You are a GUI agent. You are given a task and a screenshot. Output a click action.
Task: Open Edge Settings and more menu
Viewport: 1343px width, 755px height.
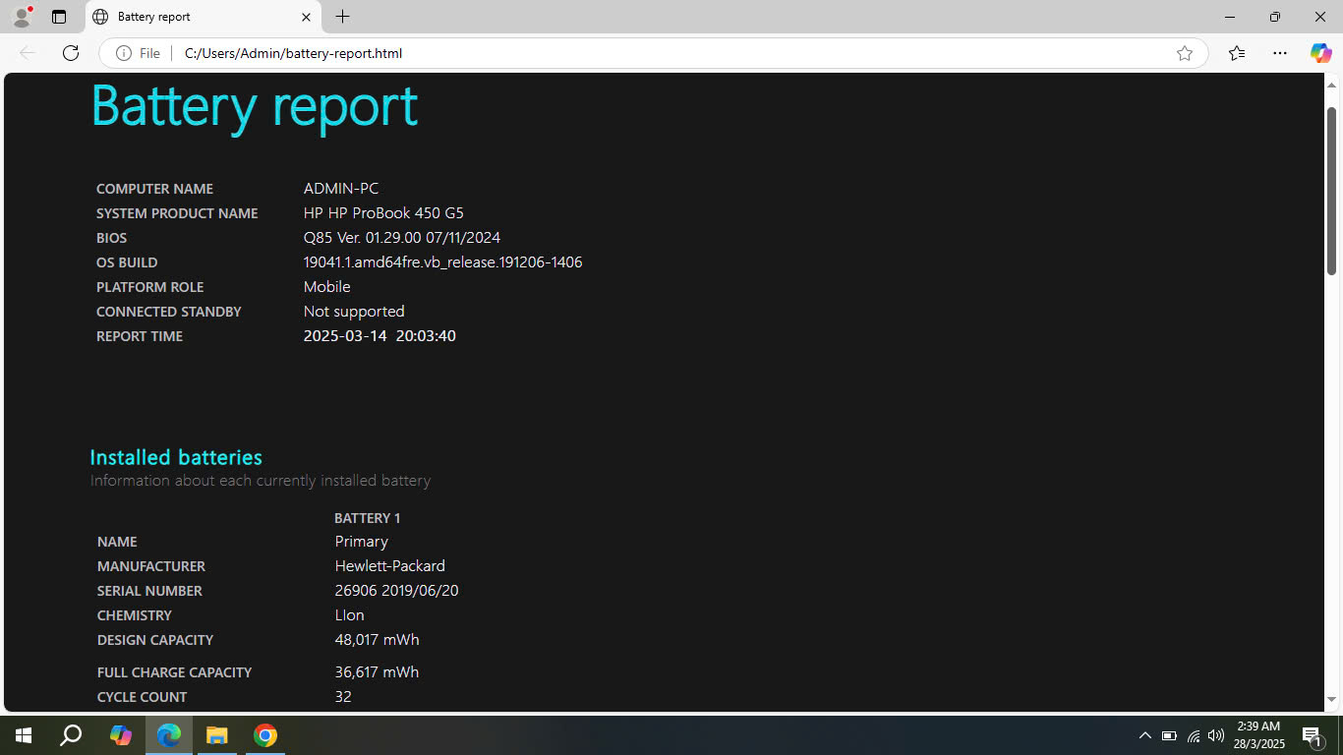(1279, 53)
